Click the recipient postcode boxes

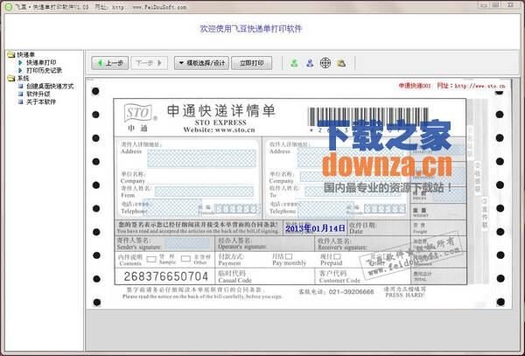coord(385,209)
